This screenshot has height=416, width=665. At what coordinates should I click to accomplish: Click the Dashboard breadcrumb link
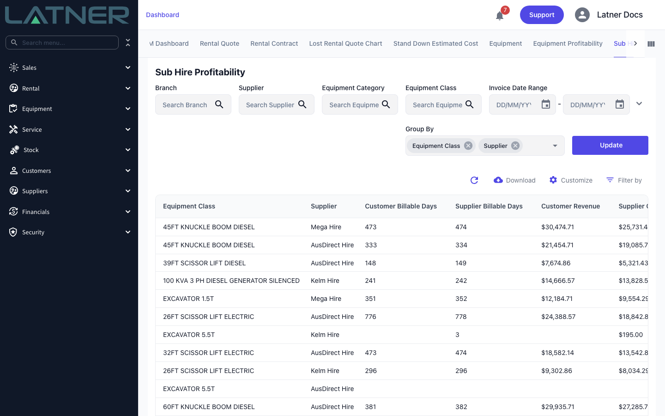pyautogui.click(x=163, y=15)
